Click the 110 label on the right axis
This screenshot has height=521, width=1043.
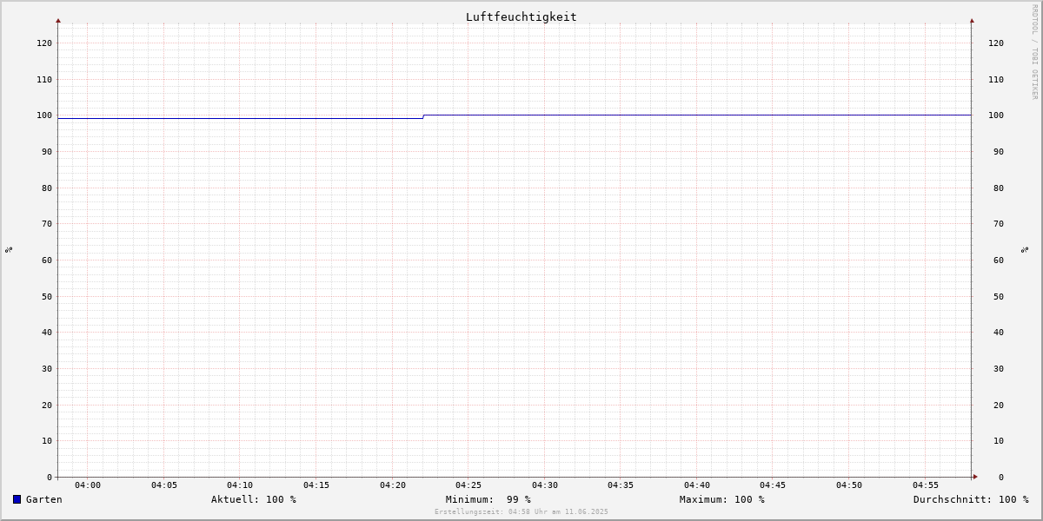point(996,80)
